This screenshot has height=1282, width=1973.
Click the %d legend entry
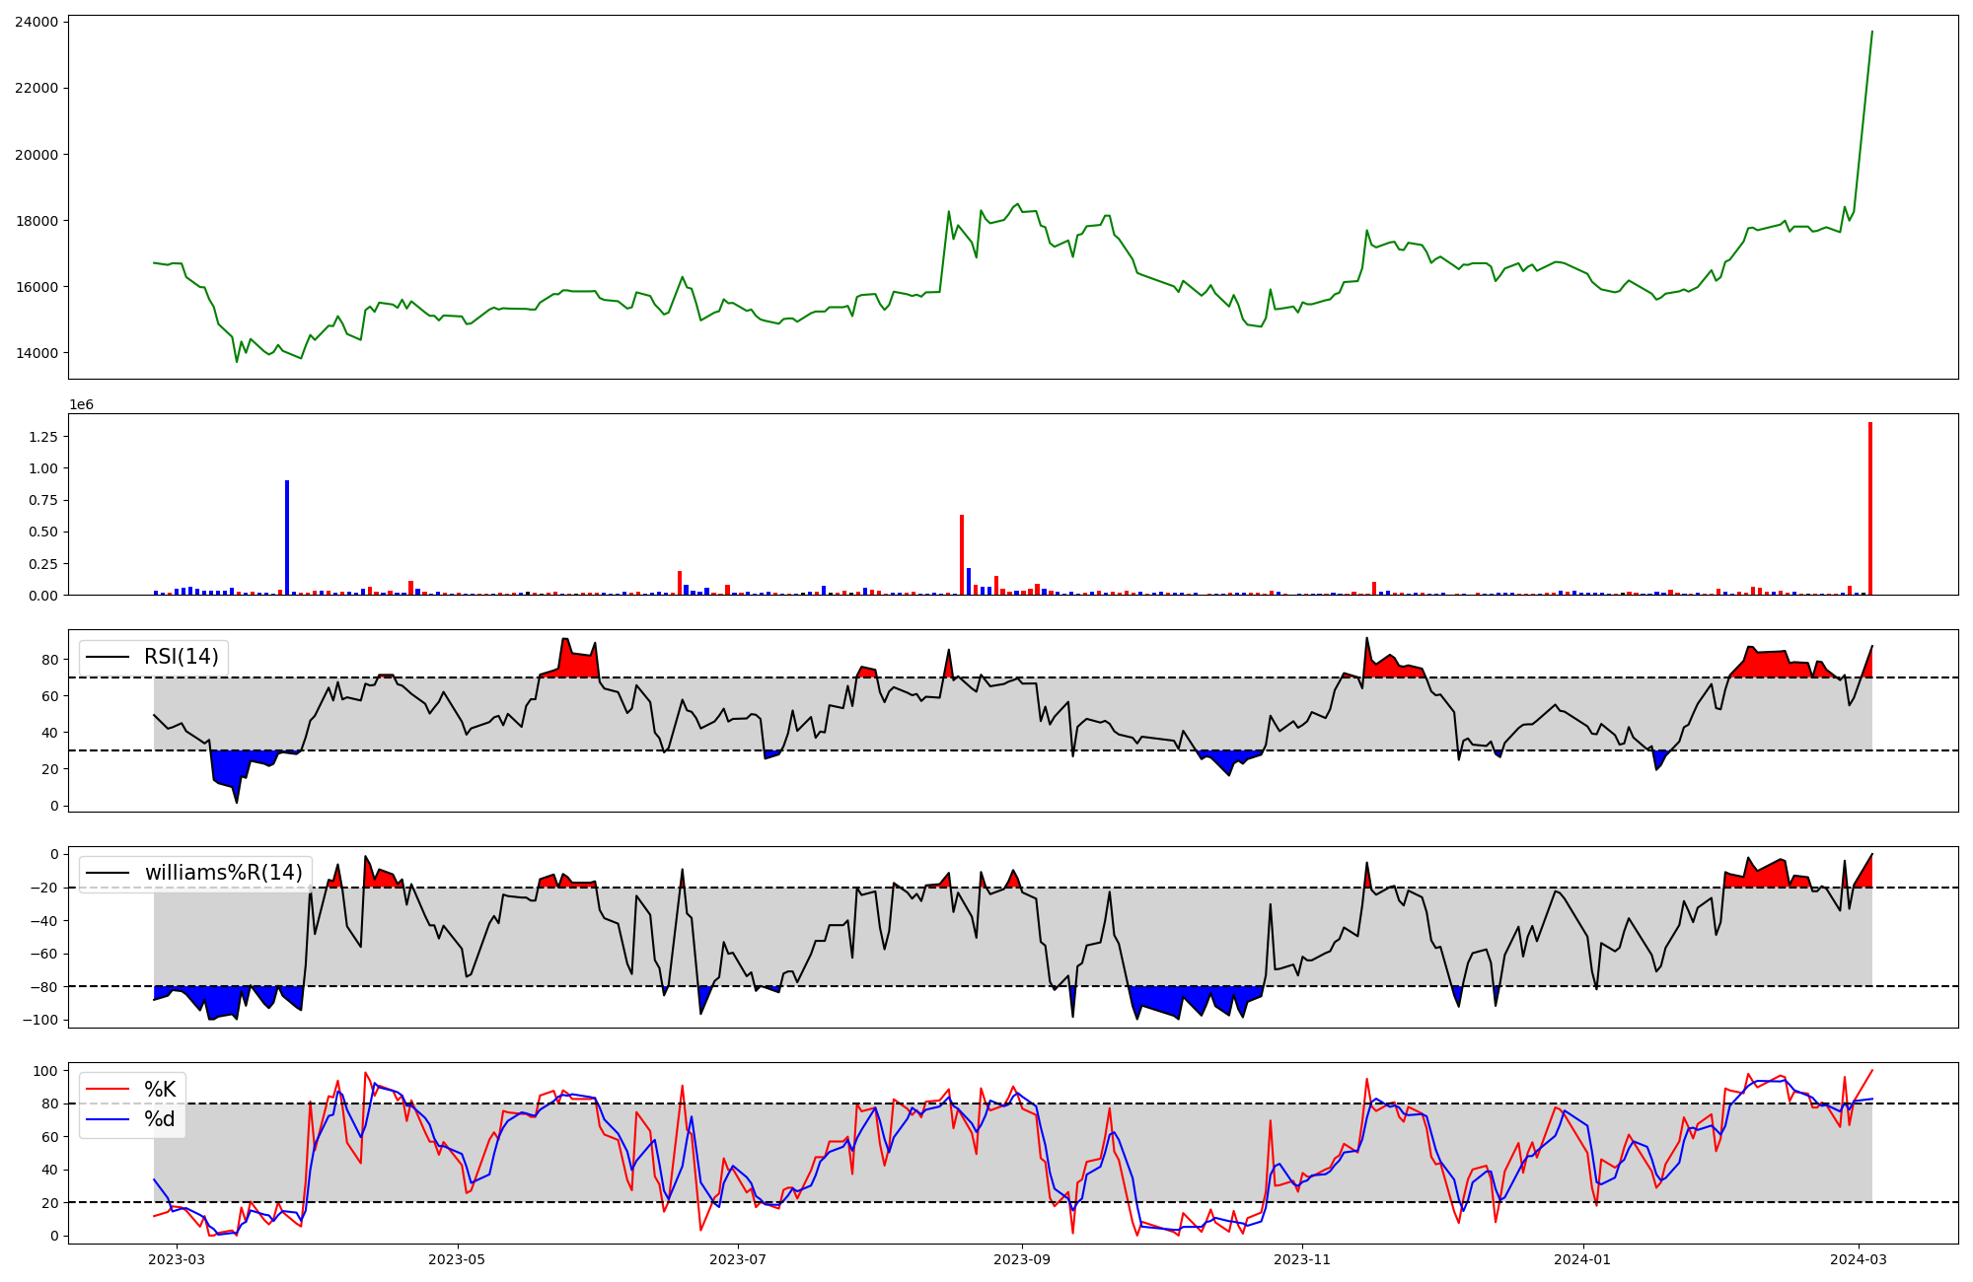click(160, 1119)
